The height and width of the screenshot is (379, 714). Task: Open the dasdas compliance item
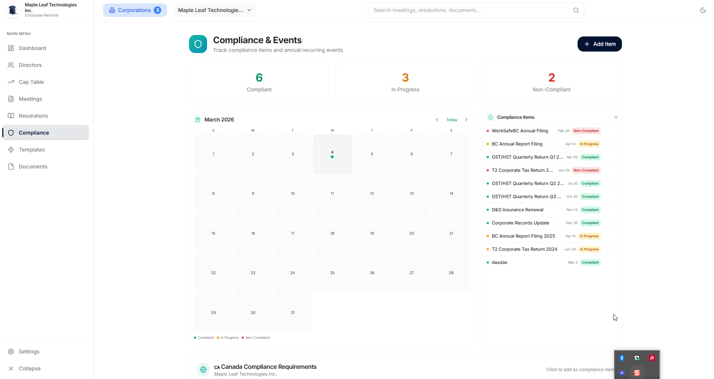pos(552,262)
